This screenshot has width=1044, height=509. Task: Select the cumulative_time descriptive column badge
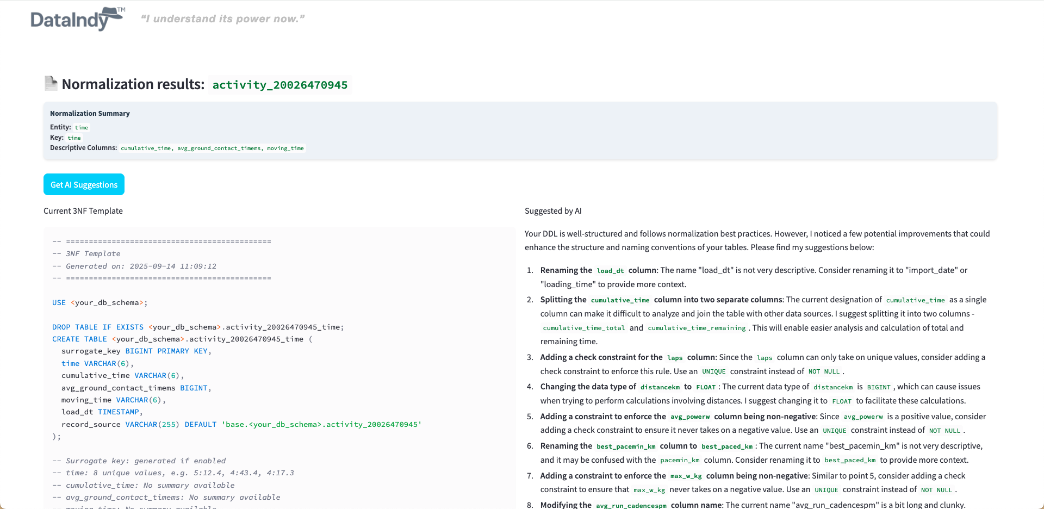(x=146, y=148)
